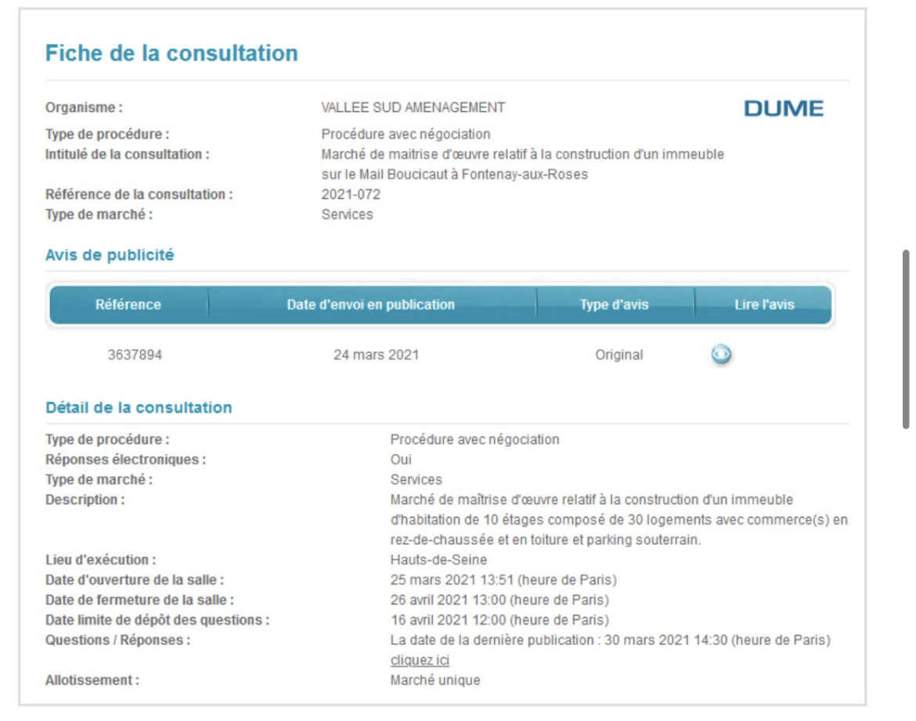Click the 'Hauts-de-Seine' execution location

pyautogui.click(x=438, y=560)
